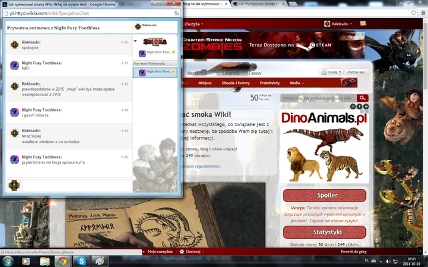The image size is (428, 267).
Task: Click the Rekinado avatar next to the 'spokojnie' message
Action: point(15,45)
